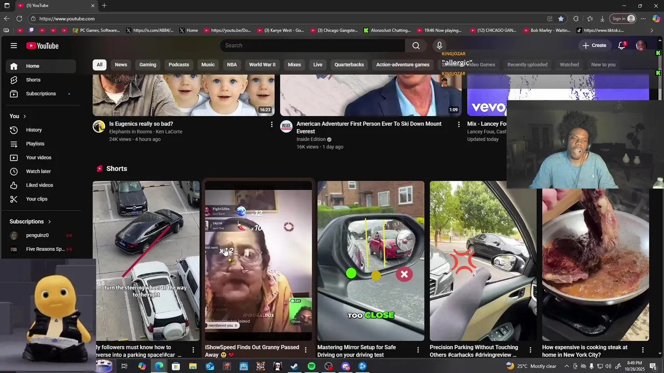Expand the You section
The width and height of the screenshot is (664, 373).
pyautogui.click(x=18, y=116)
